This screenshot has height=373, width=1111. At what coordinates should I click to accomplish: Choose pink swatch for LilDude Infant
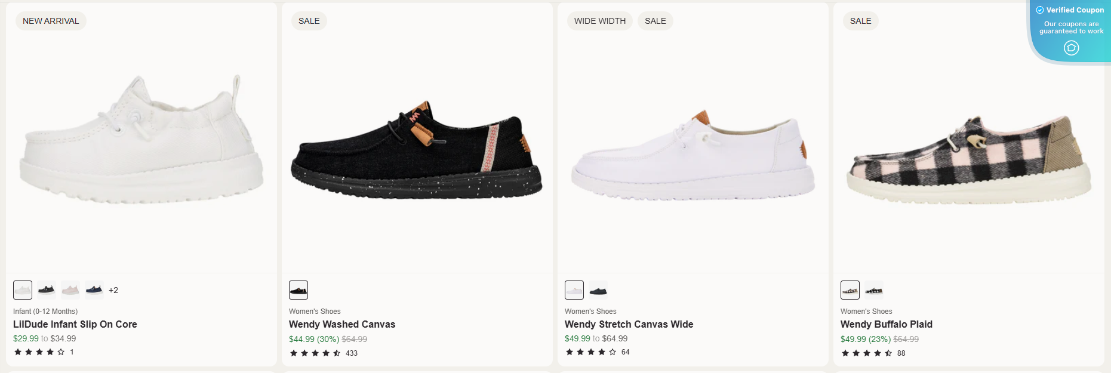pyautogui.click(x=70, y=290)
